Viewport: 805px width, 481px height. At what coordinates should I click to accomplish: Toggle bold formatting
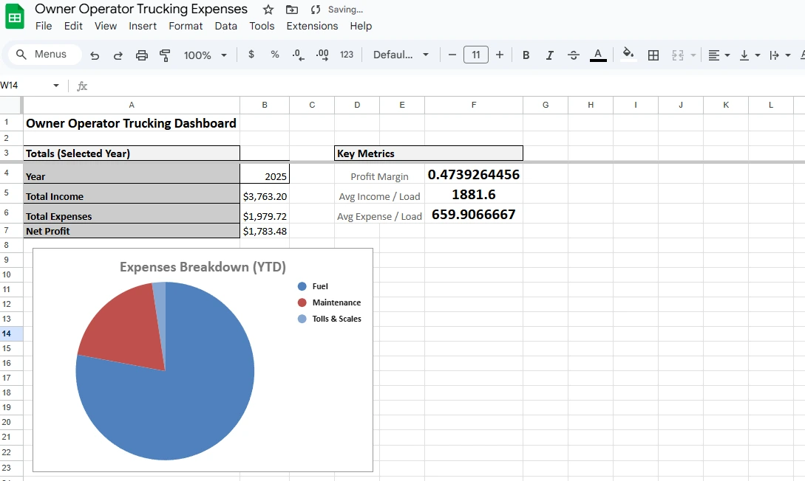tap(526, 55)
